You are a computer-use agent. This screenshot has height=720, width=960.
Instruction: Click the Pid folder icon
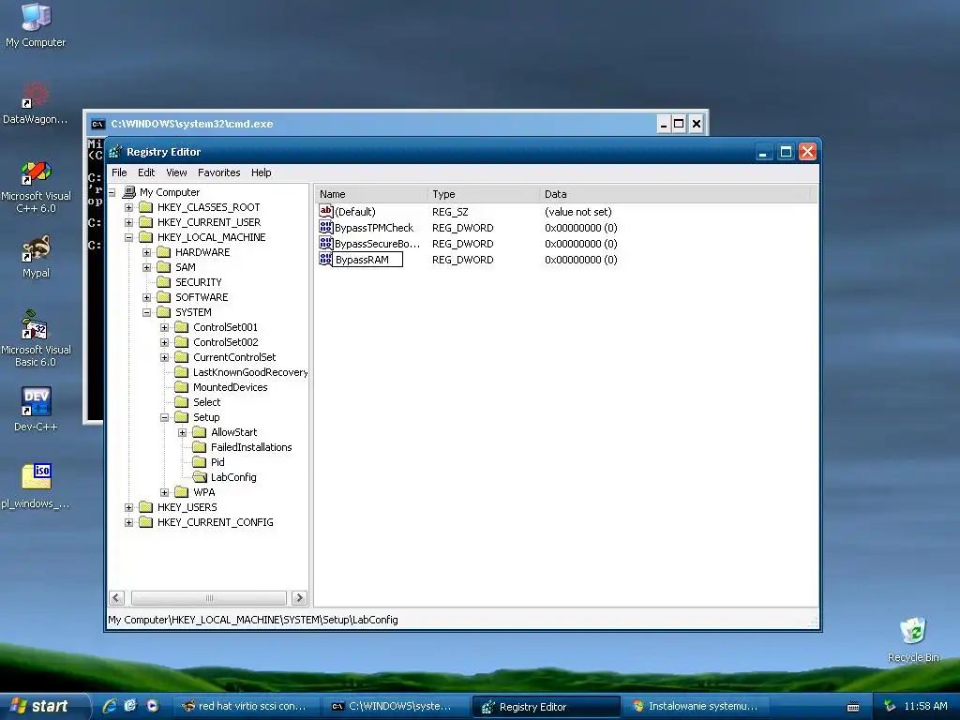coord(200,462)
